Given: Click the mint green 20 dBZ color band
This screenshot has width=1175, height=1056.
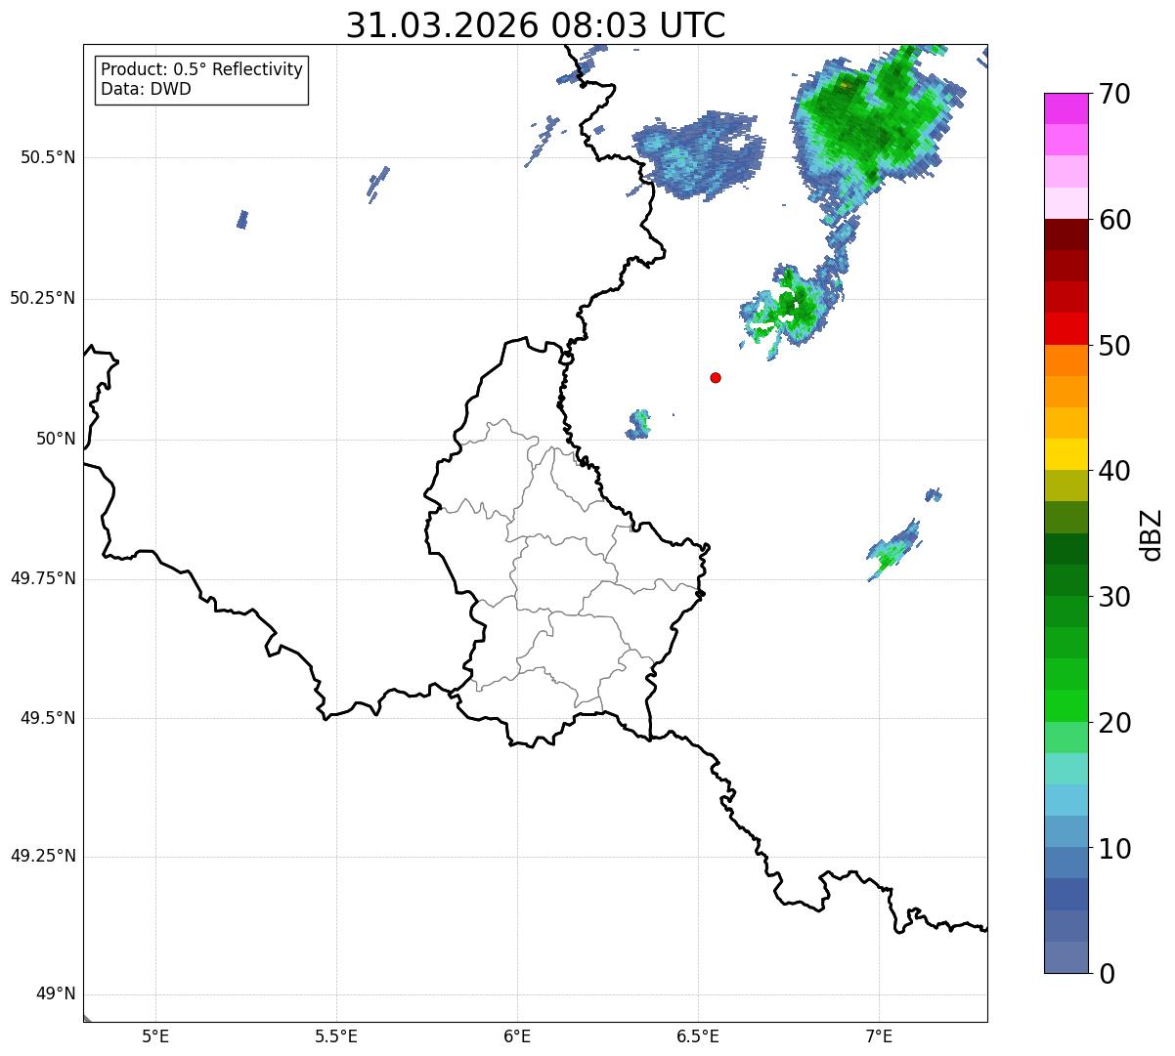Looking at the screenshot, I should 1066,738.
